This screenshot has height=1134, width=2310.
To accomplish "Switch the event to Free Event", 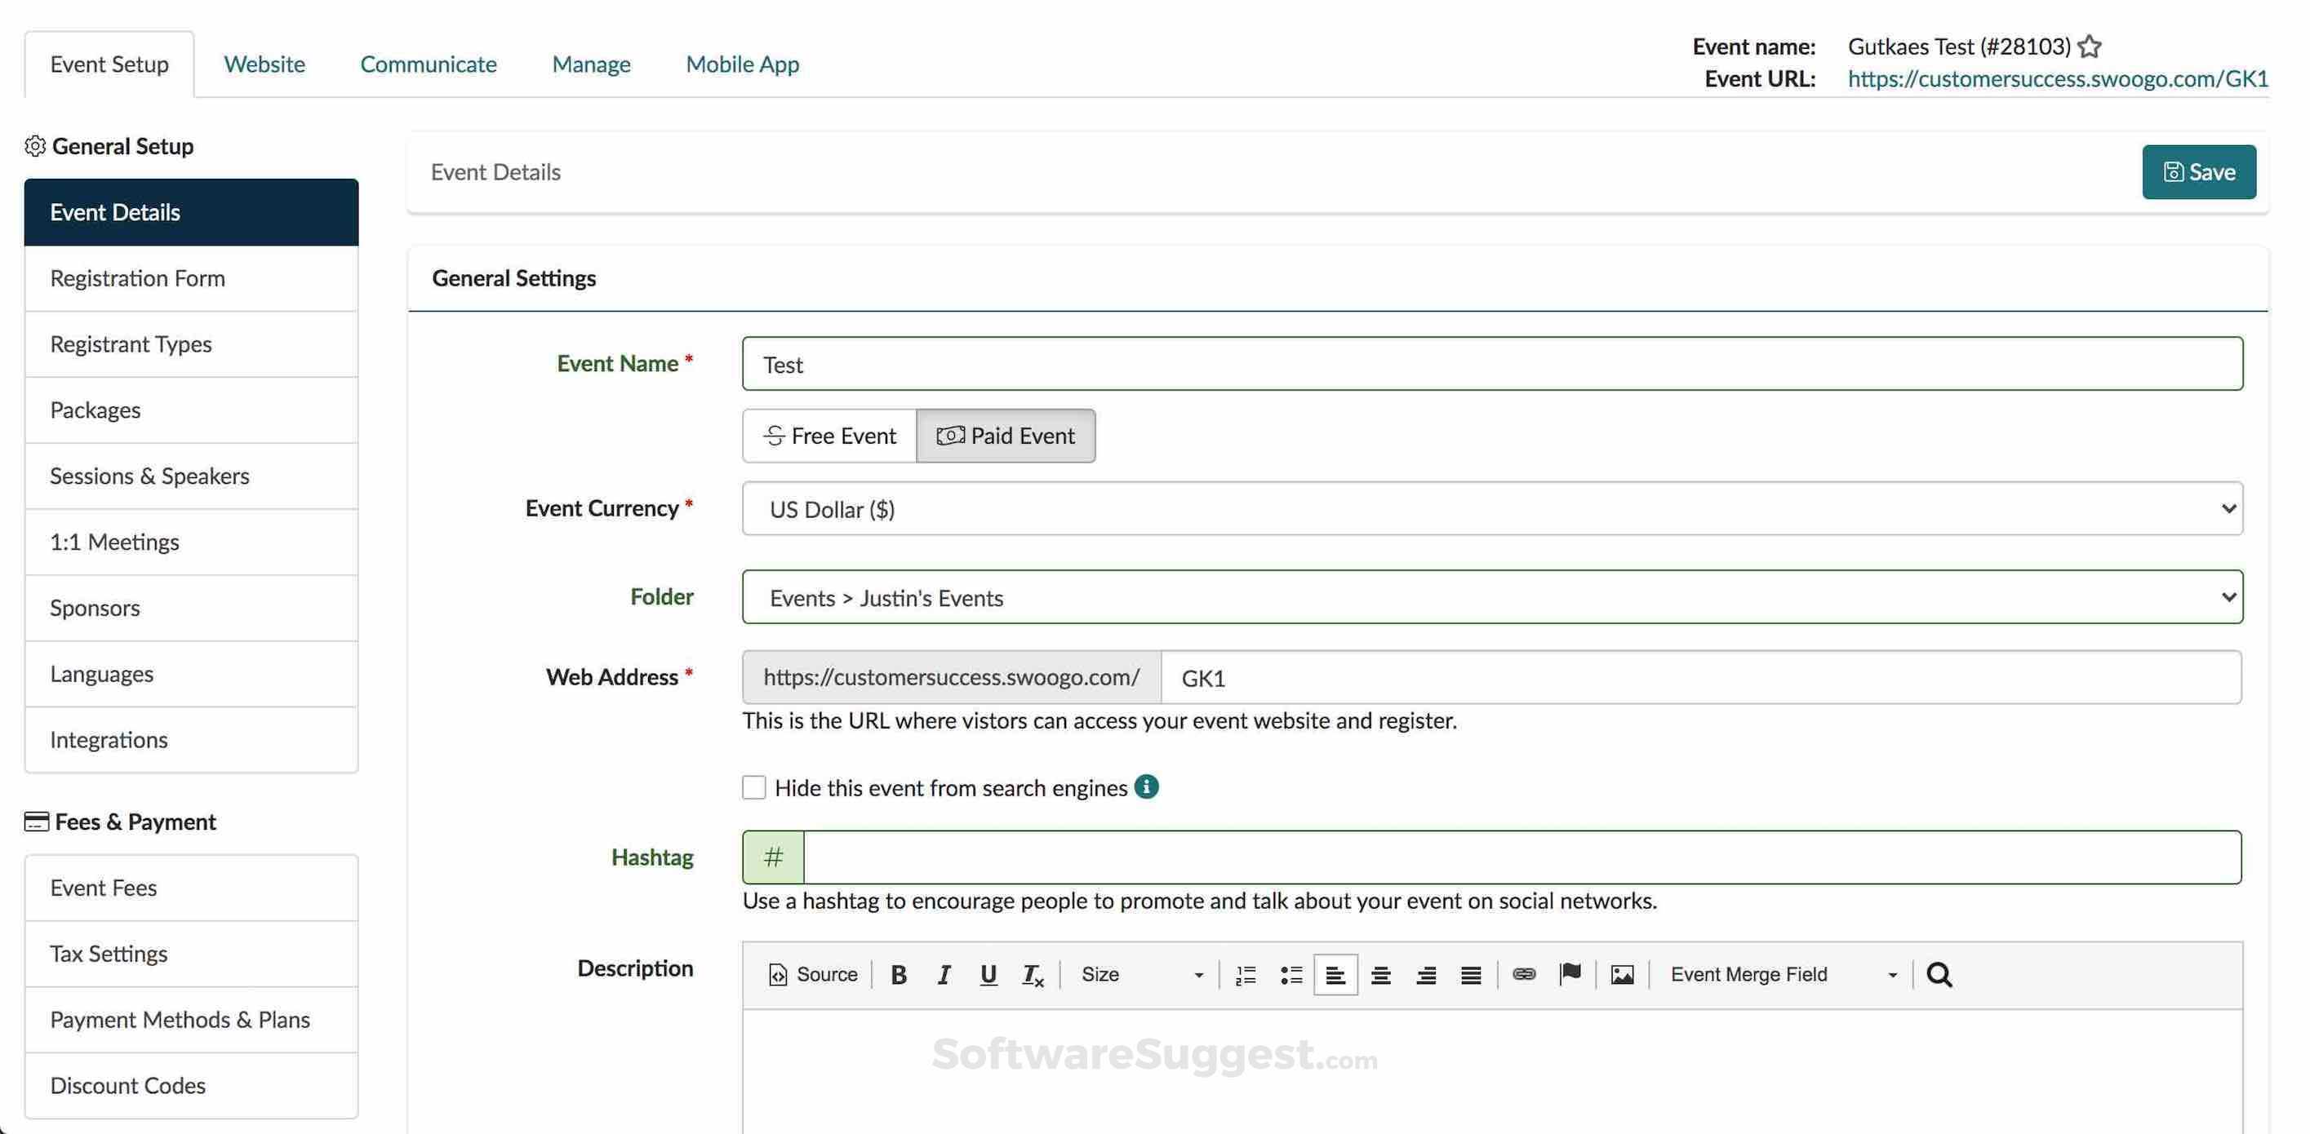I will [828, 436].
